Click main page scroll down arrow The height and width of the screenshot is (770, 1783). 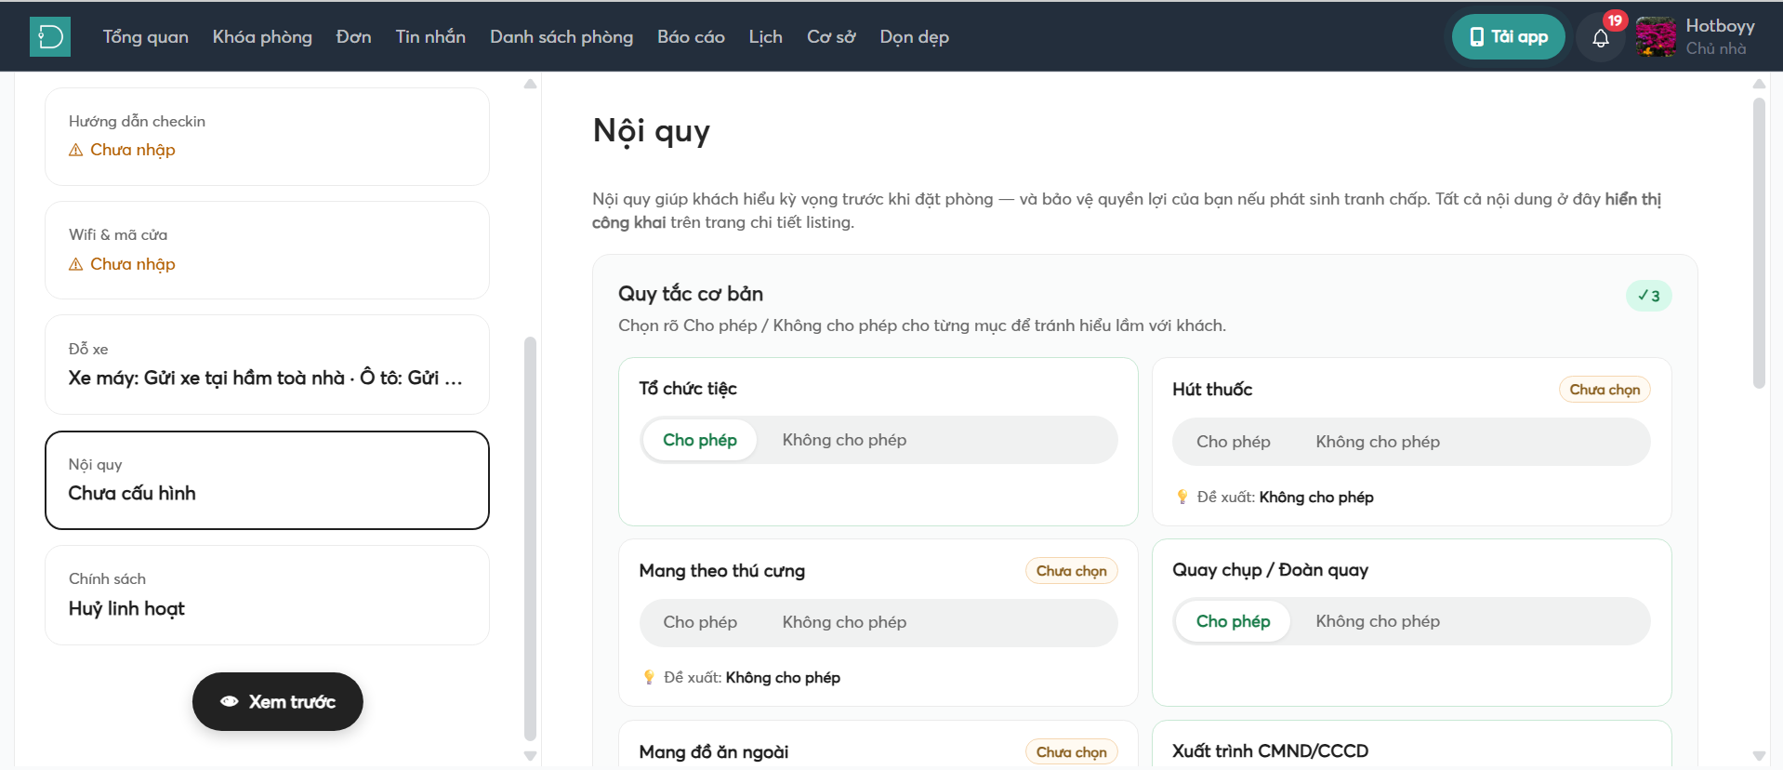(x=1759, y=756)
